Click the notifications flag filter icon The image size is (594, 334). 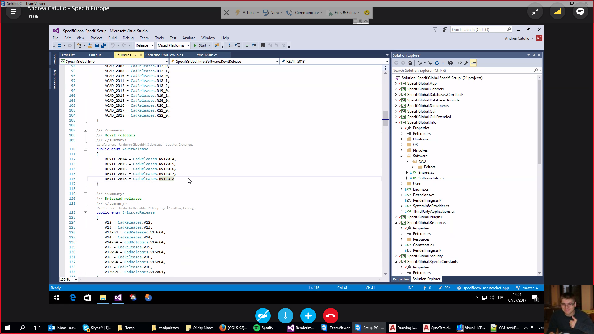tap(435, 30)
